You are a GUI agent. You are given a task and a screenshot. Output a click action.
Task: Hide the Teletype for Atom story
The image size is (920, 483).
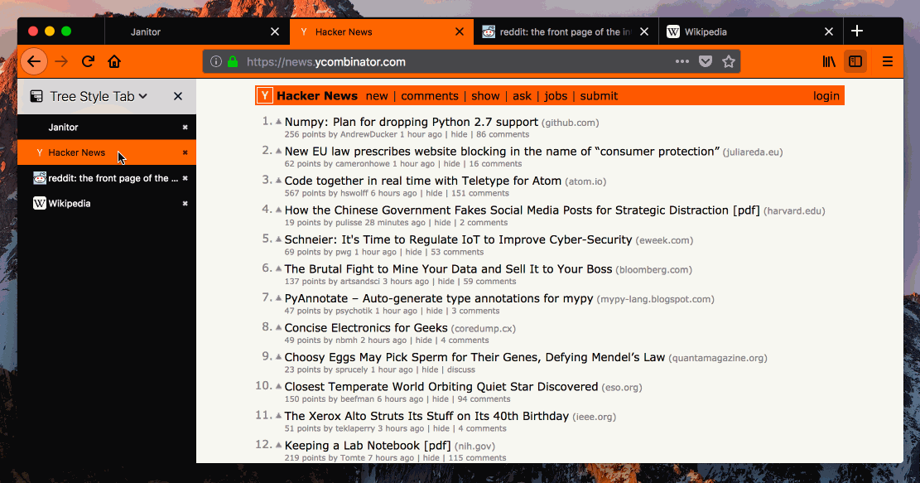(x=434, y=193)
